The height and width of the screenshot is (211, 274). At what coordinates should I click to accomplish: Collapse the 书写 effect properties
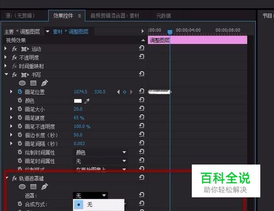click(x=7, y=74)
